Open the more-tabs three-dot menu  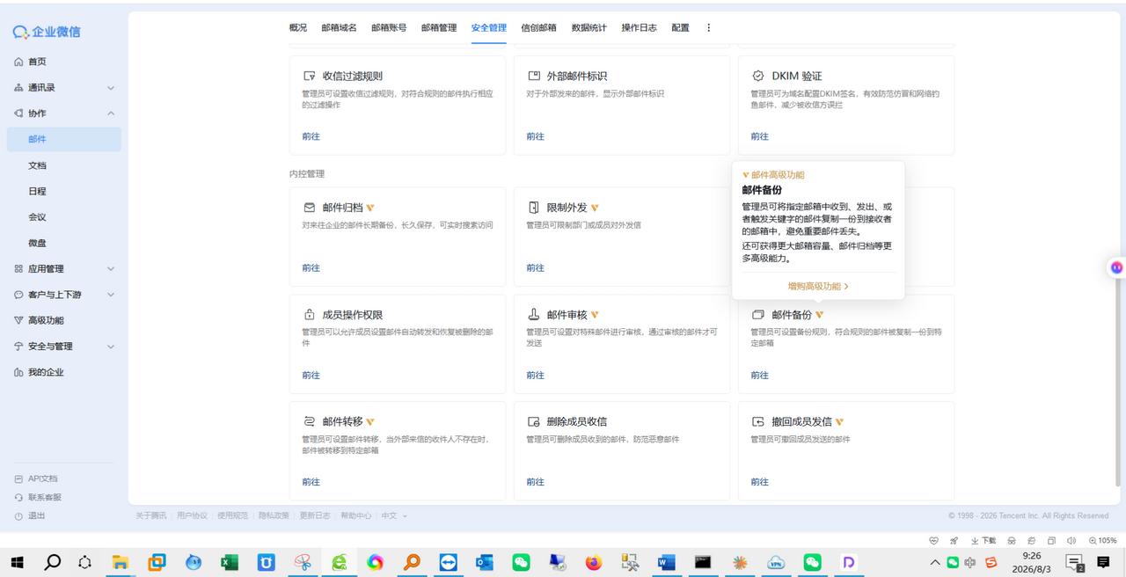pyautogui.click(x=709, y=27)
